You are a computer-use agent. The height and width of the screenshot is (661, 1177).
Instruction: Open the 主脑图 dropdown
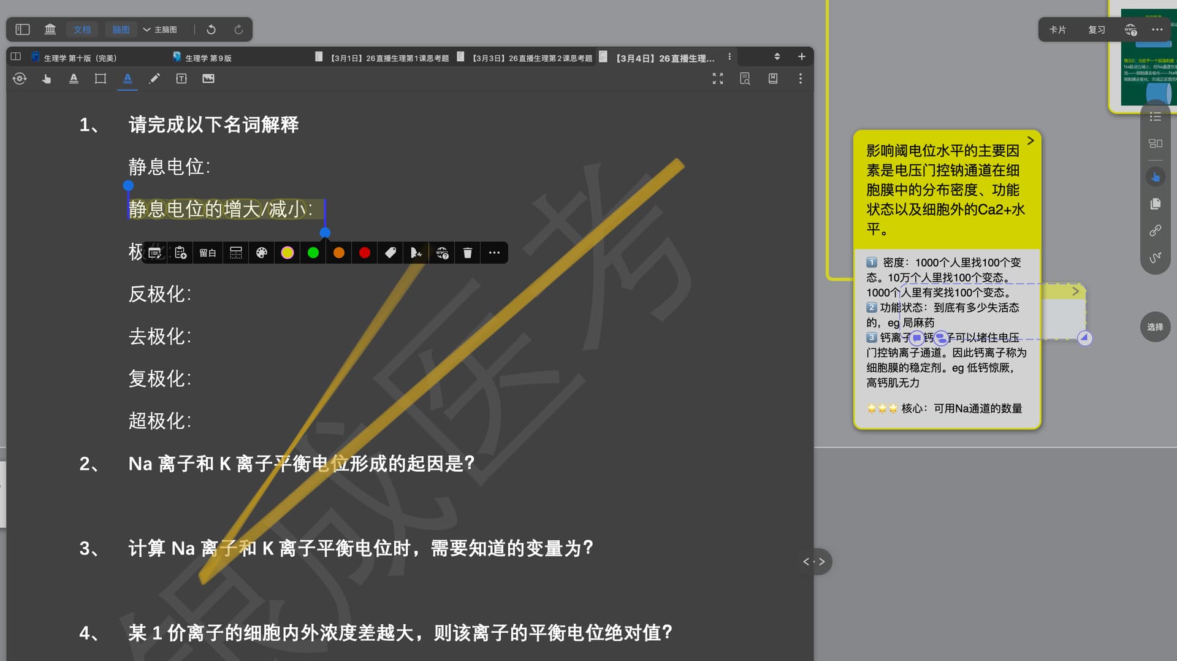161,29
